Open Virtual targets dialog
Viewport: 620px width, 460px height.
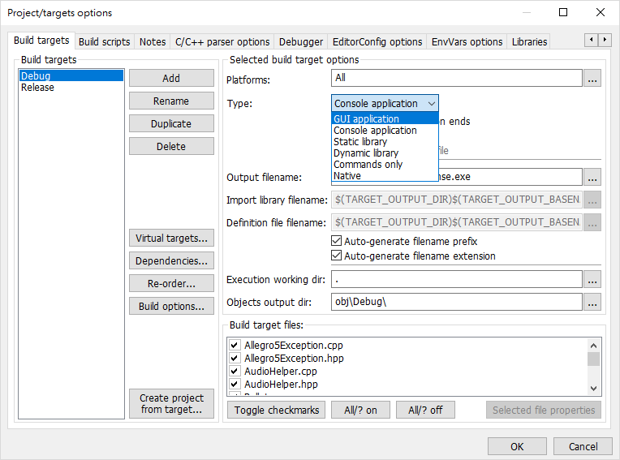click(171, 238)
